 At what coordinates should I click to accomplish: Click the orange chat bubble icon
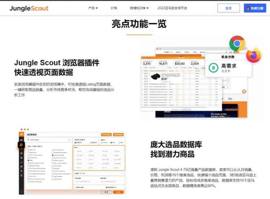244,92
